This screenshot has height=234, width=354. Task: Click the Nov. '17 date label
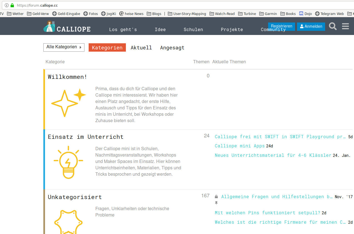click(344, 197)
